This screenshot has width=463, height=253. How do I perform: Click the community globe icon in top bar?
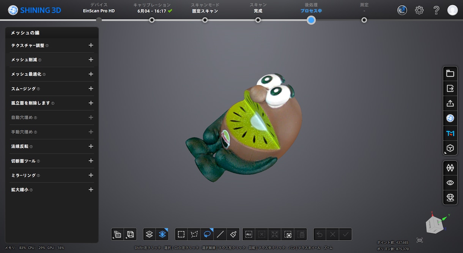[x=402, y=10]
